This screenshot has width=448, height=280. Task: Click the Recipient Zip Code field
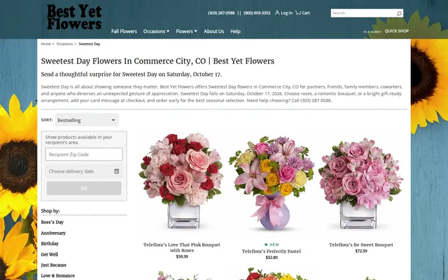[84, 154]
